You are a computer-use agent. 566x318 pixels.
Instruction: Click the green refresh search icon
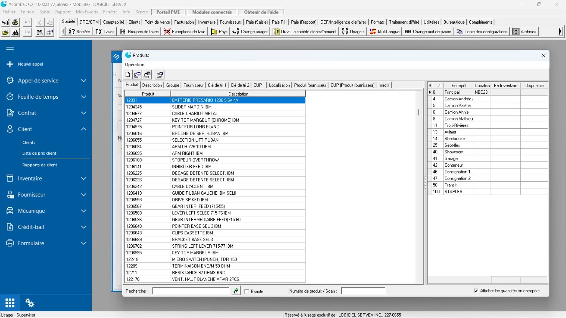click(x=236, y=291)
